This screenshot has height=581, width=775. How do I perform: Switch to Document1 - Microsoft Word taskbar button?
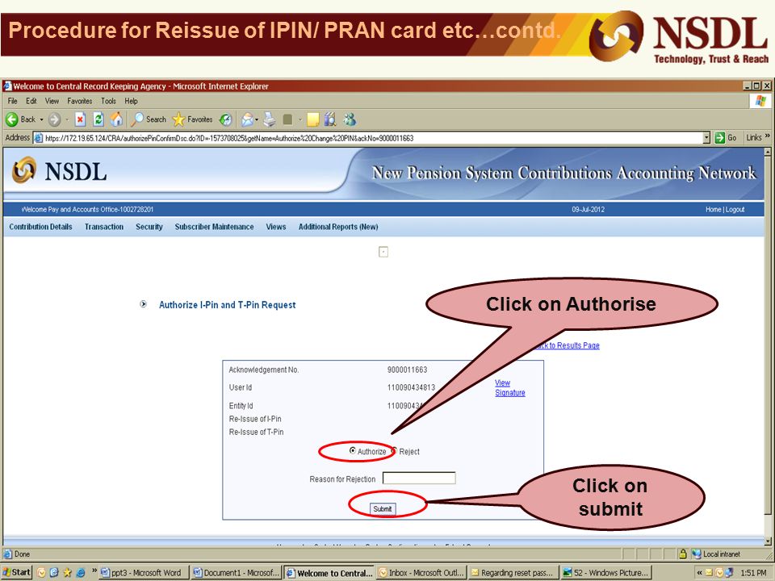tap(237, 573)
